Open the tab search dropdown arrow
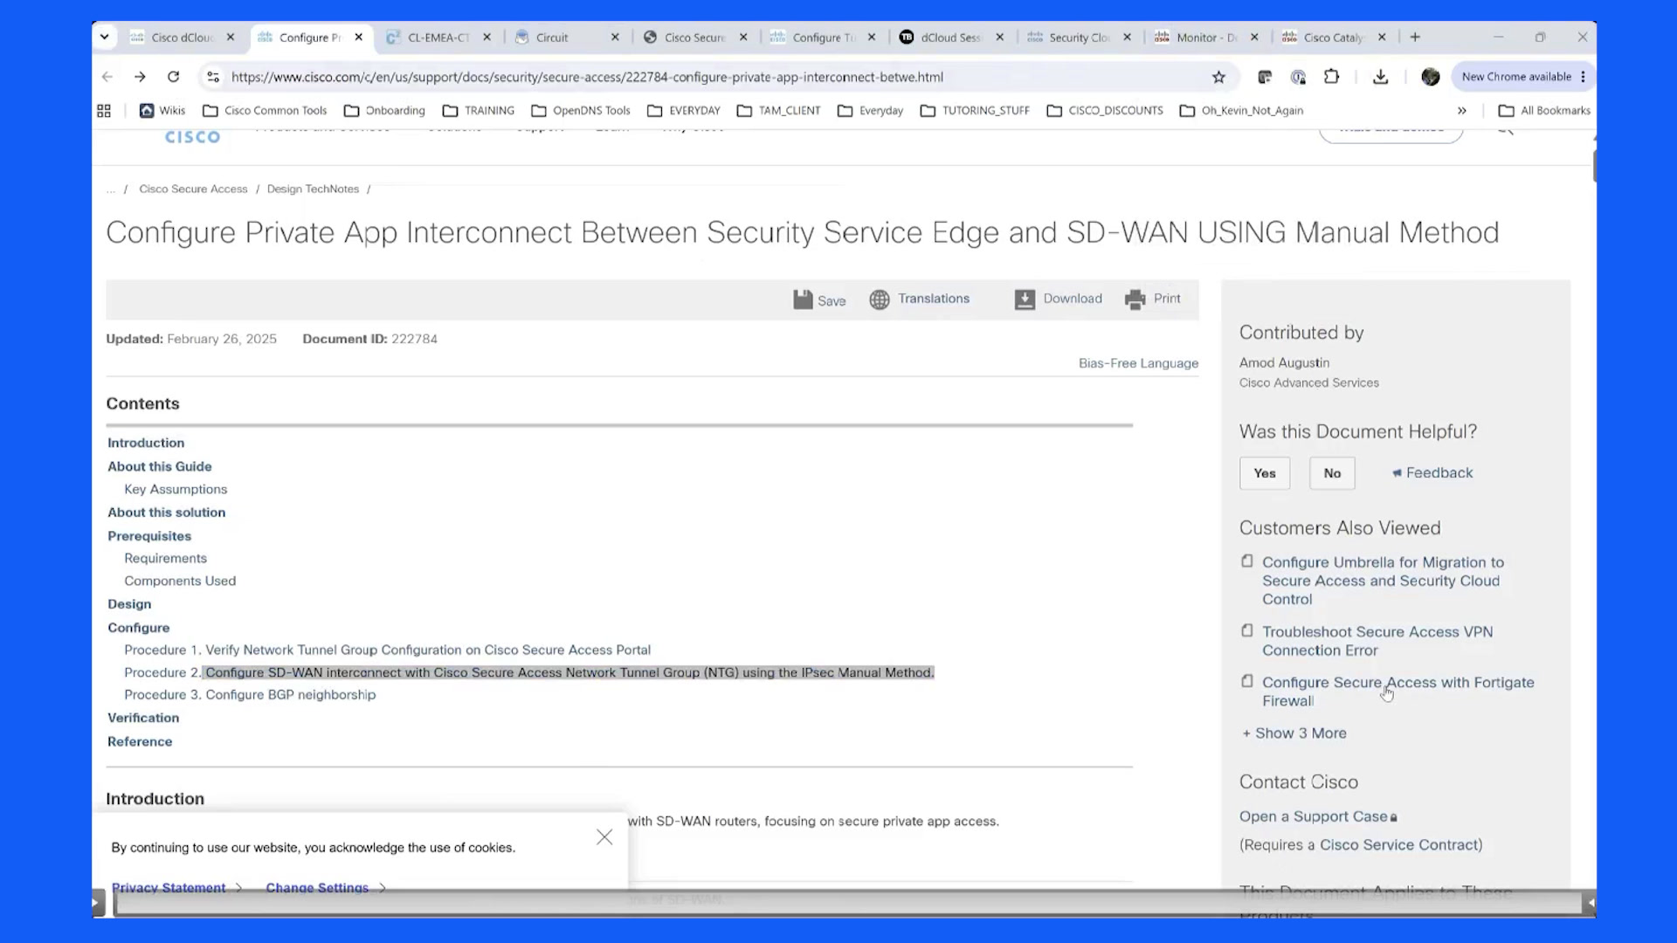 click(105, 37)
